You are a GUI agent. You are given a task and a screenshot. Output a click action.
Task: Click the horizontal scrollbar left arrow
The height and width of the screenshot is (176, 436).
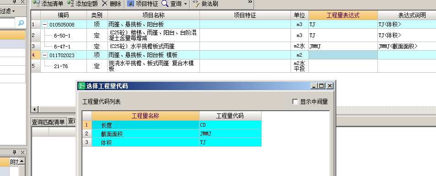pos(34,109)
